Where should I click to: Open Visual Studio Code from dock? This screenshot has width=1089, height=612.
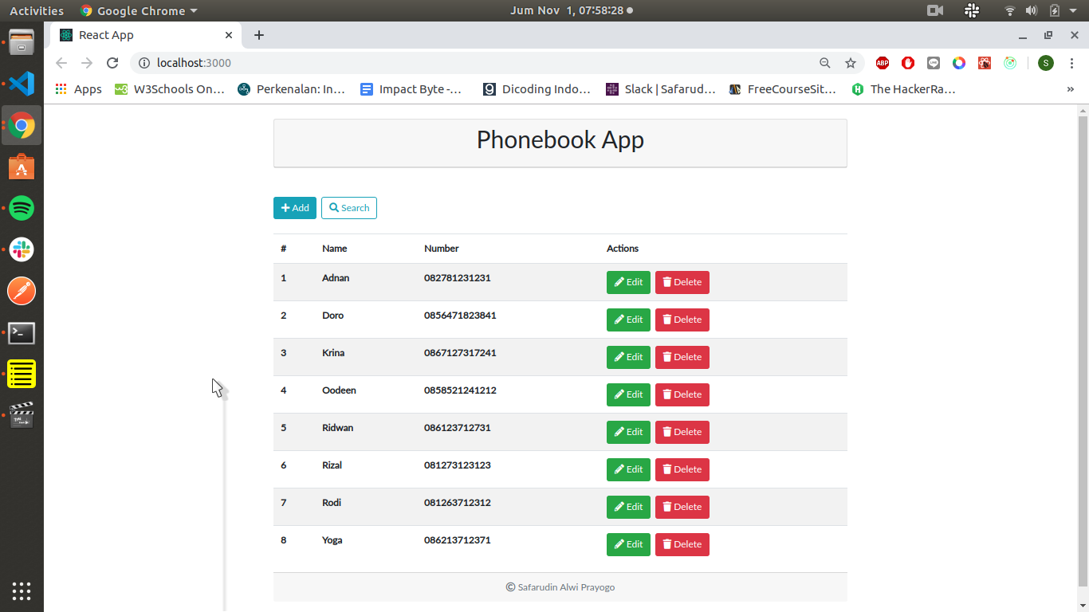22,84
